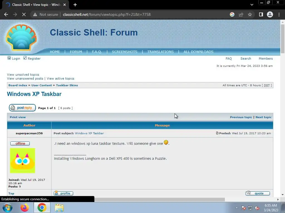Viewport: 285px width, 213px height.
Task: Click the postreply button
Action: (x=22, y=108)
